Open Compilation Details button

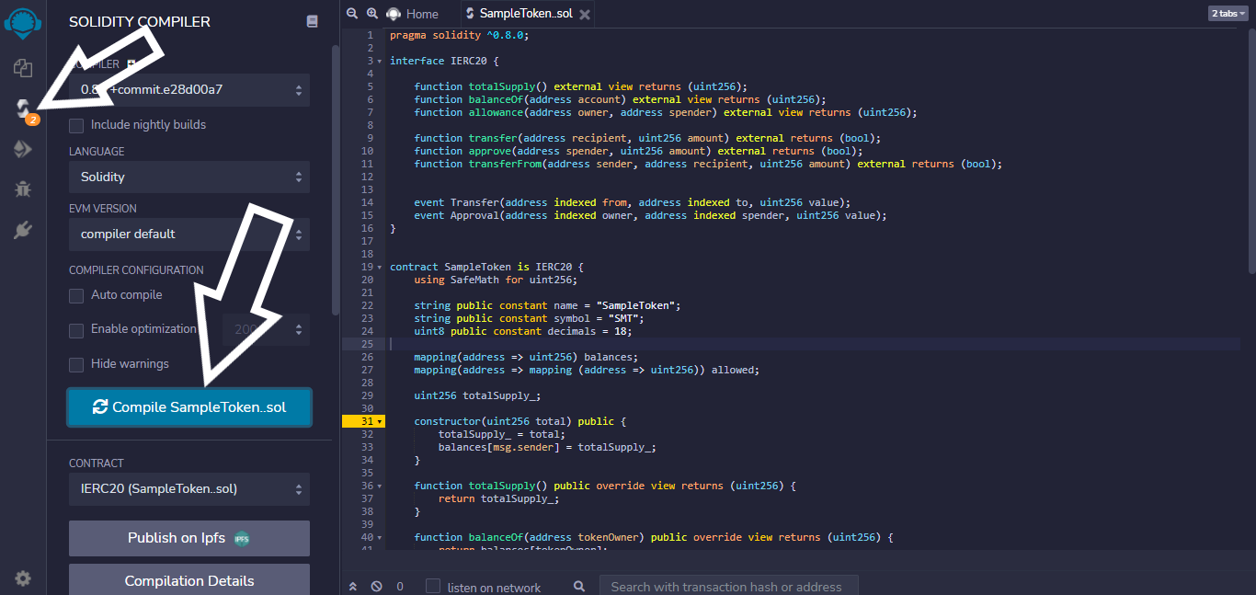[x=189, y=580]
